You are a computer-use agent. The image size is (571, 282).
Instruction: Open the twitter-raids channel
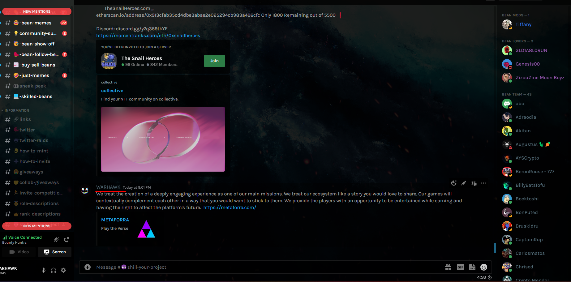[x=37, y=140]
